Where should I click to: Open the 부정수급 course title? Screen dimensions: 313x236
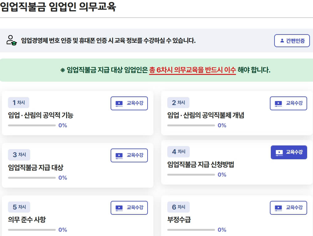click(178, 219)
